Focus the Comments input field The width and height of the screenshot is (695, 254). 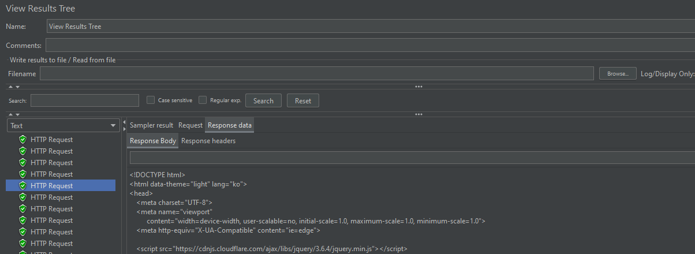click(371, 45)
